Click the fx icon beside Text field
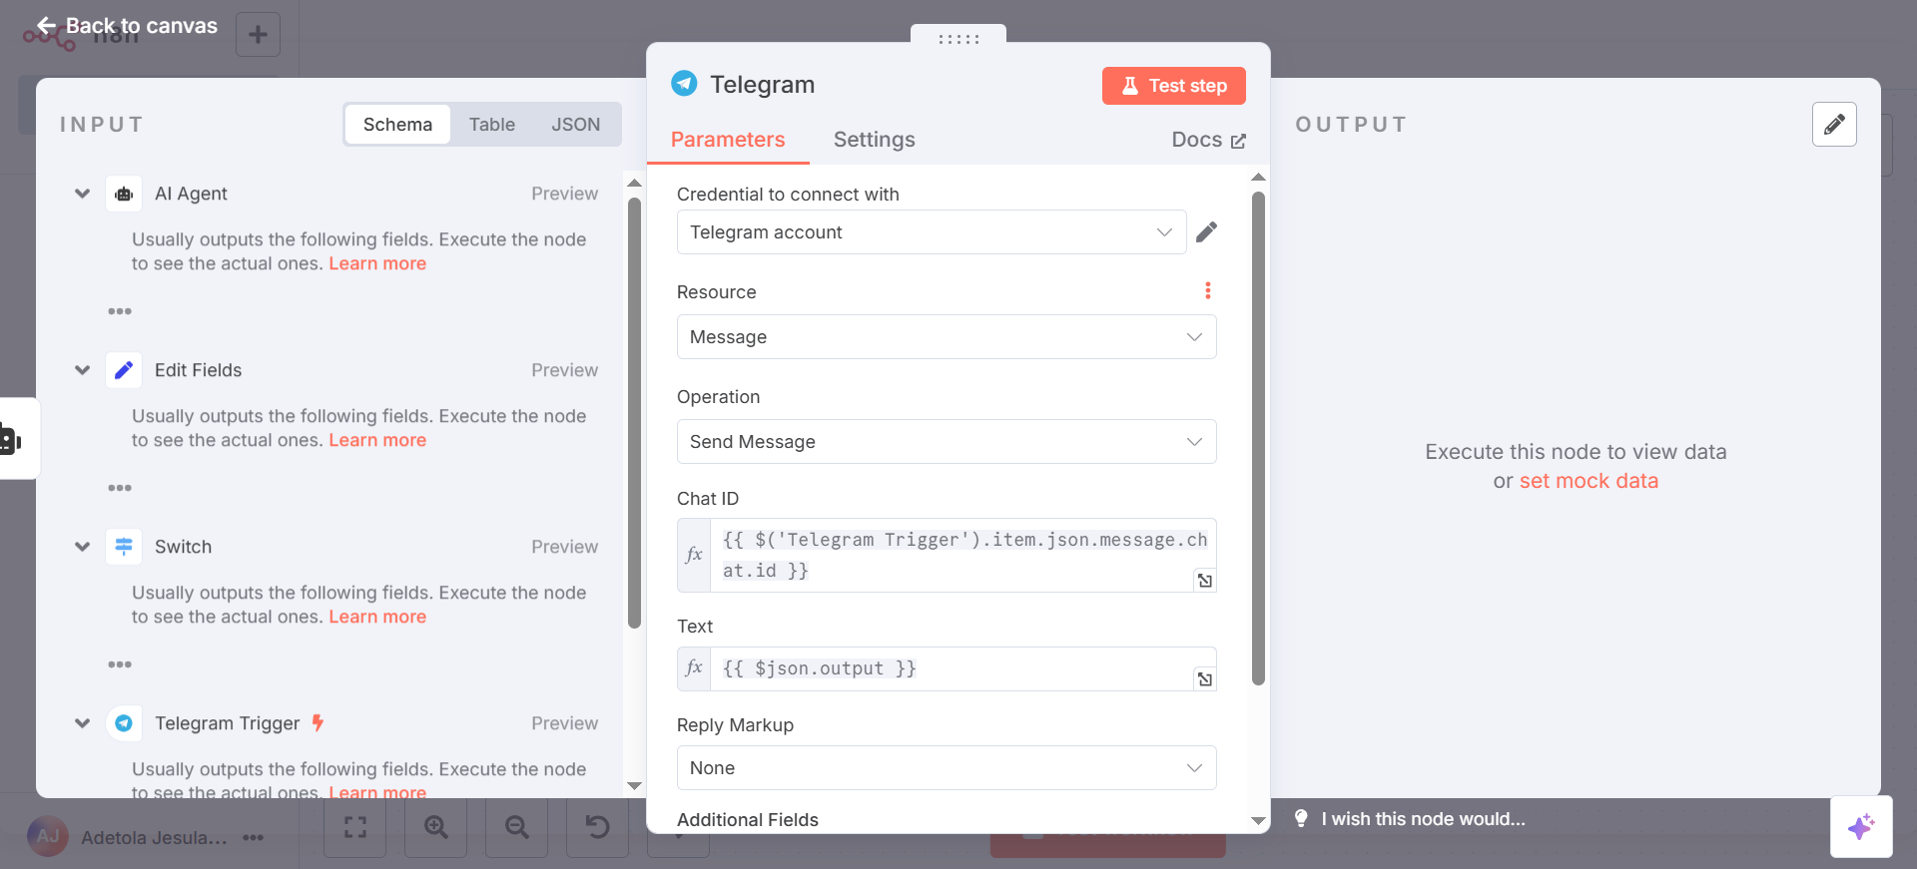1917x869 pixels. click(x=694, y=668)
